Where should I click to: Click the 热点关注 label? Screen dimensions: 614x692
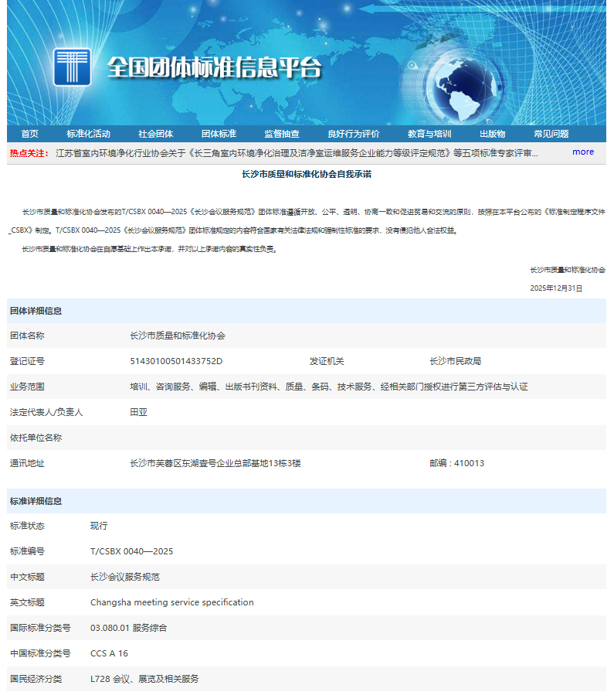coord(29,153)
